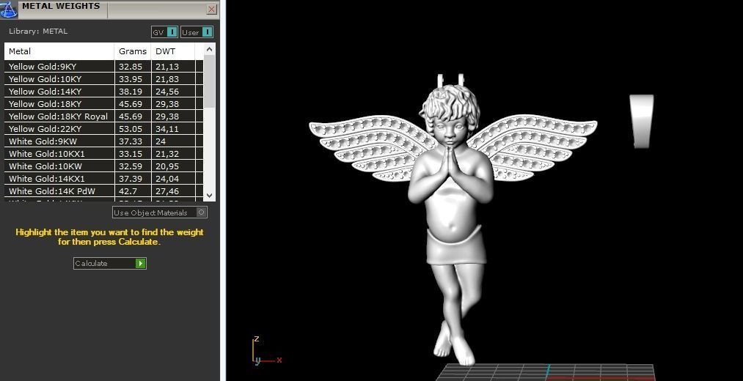The height and width of the screenshot is (381, 743).
Task: Click the Metal Weights panel logo icon
Action: [x=9, y=10]
